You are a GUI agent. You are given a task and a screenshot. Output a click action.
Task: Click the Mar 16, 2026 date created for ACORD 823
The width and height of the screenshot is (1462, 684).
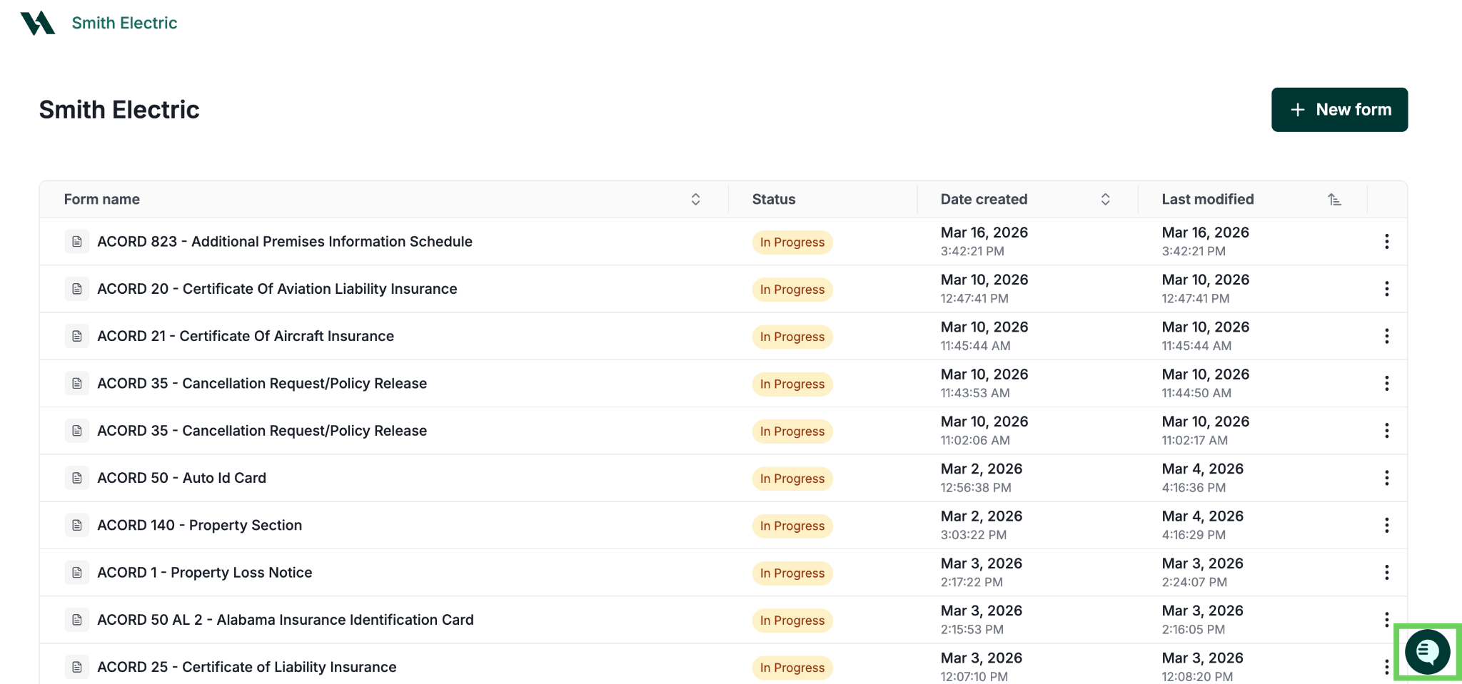point(984,233)
